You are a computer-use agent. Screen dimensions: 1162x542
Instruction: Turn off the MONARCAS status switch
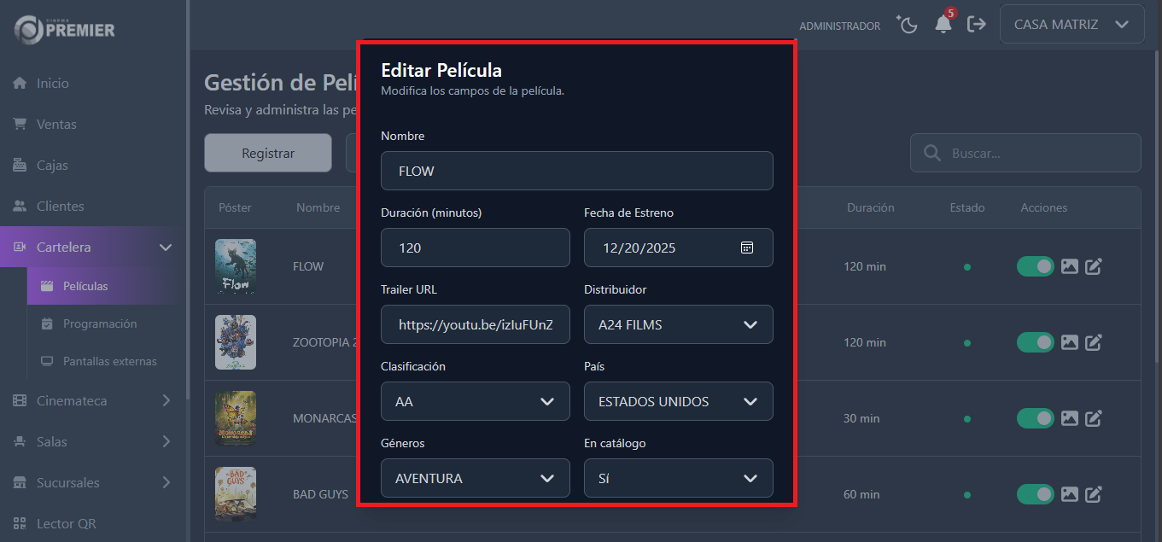1036,418
